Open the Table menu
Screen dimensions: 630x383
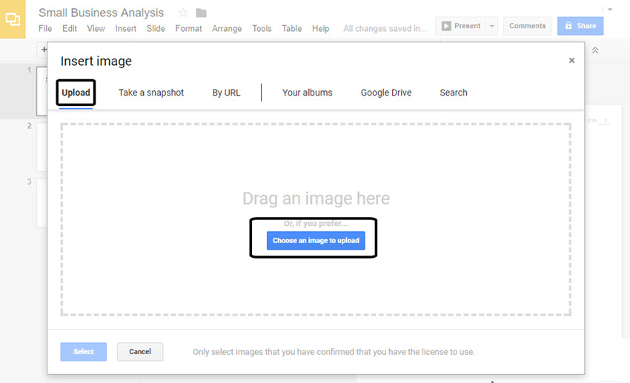[292, 28]
